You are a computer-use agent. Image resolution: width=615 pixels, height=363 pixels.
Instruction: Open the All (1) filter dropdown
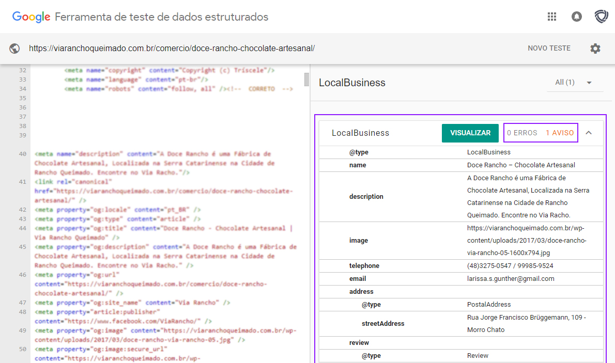575,82
